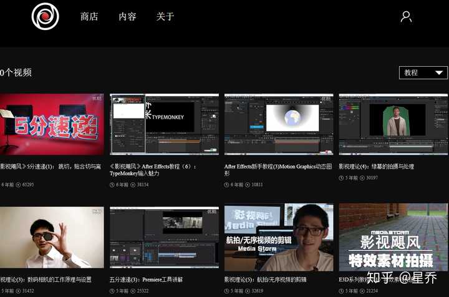The height and width of the screenshot is (297, 449).
Task: Click view count icon beside 38154
Action: (x=133, y=185)
